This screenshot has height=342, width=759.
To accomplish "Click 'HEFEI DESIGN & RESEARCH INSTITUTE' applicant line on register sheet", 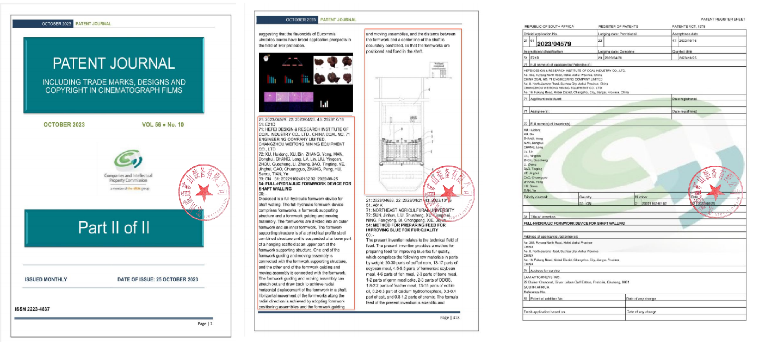I will pos(575,71).
